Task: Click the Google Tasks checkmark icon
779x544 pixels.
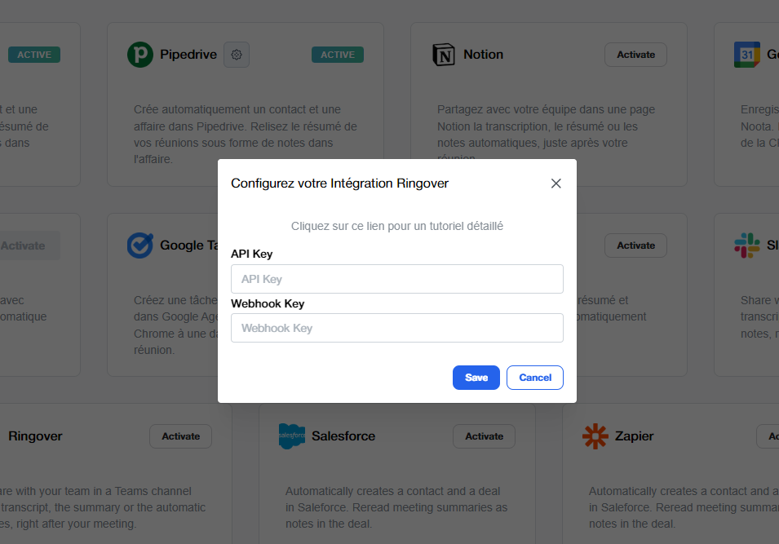Action: coord(140,245)
